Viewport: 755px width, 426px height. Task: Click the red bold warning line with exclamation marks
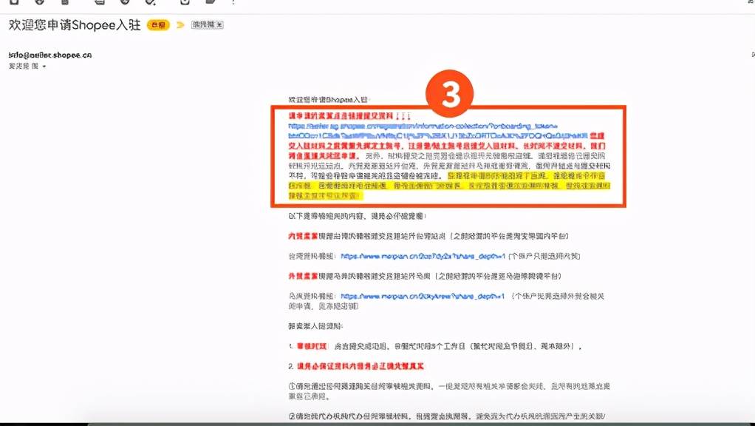pyautogui.click(x=350, y=116)
